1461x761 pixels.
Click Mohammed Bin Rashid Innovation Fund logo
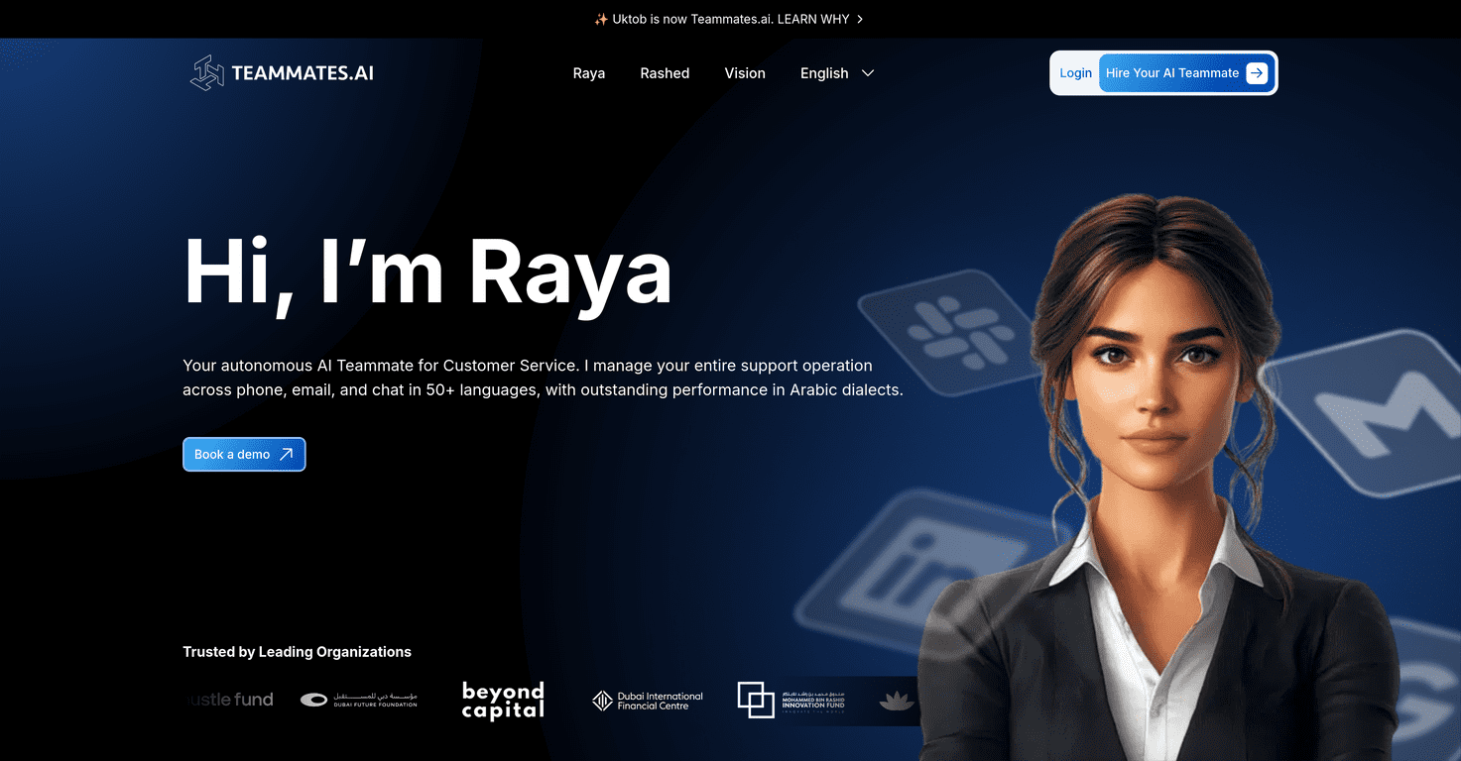(791, 700)
